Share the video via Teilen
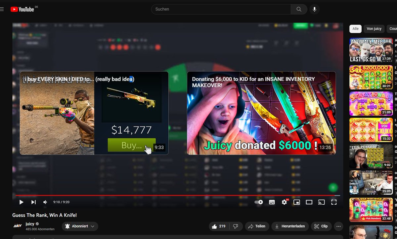 coord(257,226)
